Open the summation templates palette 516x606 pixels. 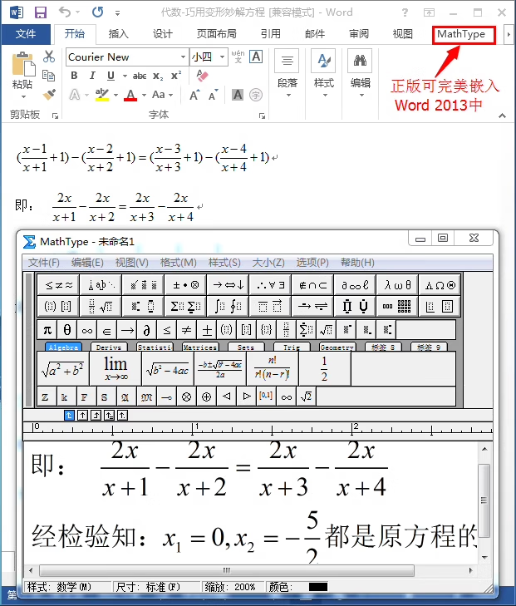[x=185, y=307]
